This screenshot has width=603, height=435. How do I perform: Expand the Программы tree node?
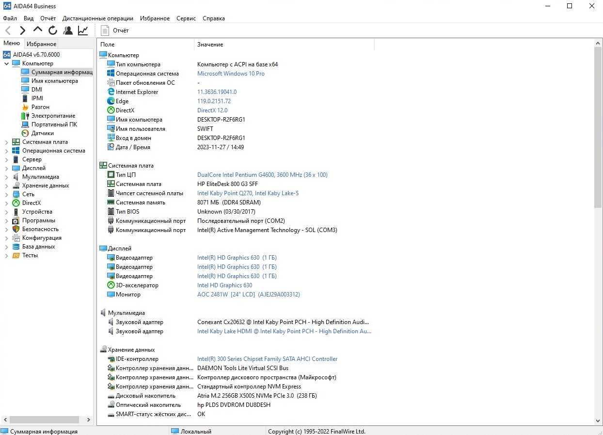[6, 220]
